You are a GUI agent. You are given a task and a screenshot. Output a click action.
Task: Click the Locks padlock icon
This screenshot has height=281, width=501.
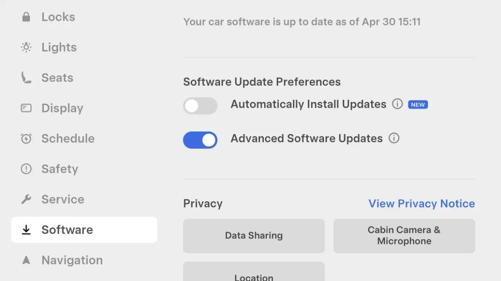(26, 17)
